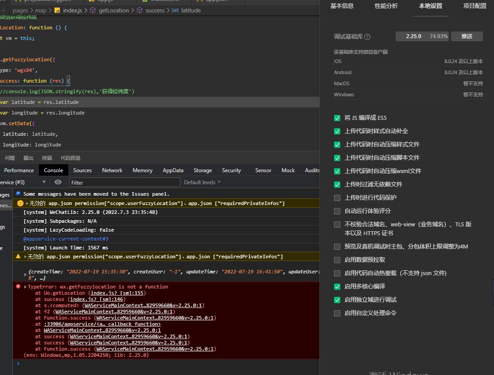Expand the first 无效的 app.json warning
The height and width of the screenshot is (375, 494).
pos(27,203)
